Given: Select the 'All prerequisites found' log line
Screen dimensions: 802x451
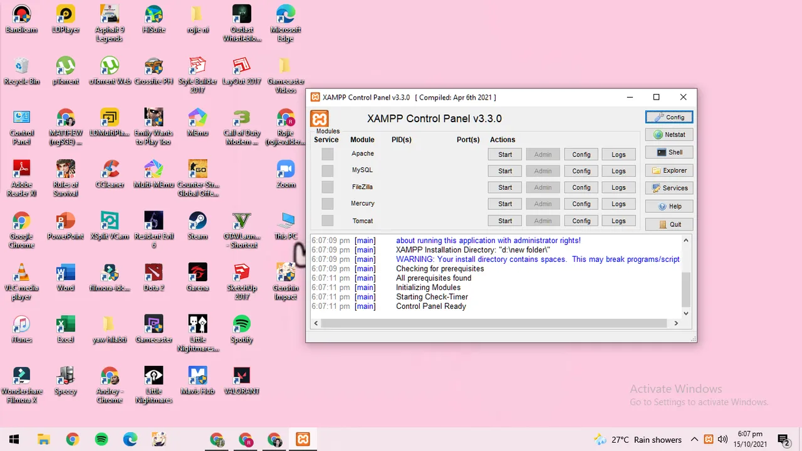Looking at the screenshot, I should coord(434,278).
